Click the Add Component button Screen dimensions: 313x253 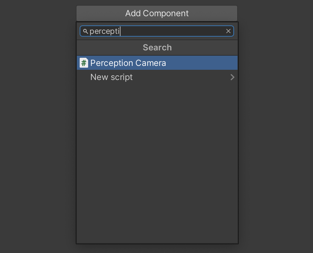tap(157, 13)
